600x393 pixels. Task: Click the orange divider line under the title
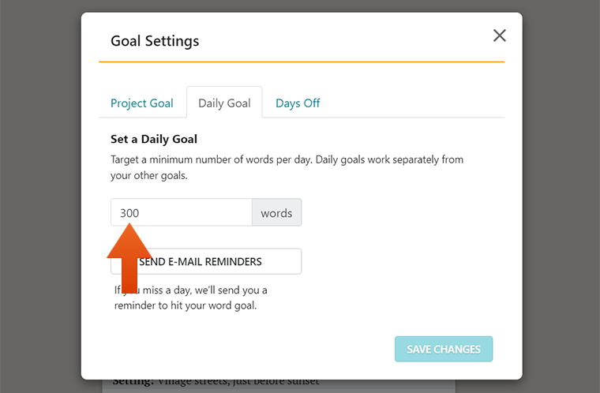pyautogui.click(x=302, y=62)
